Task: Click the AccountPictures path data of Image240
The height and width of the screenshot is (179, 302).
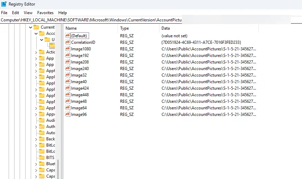Action: [209, 69]
